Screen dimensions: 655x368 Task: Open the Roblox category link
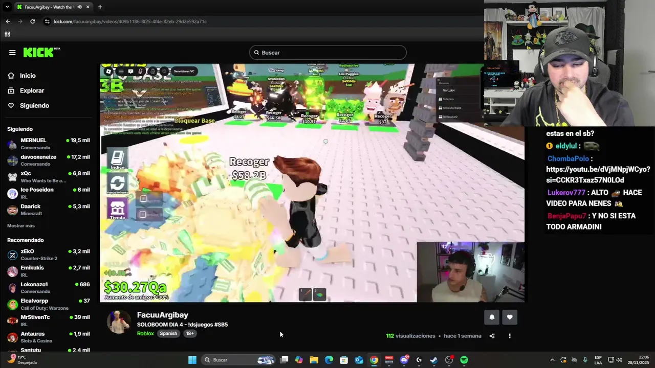pos(145,333)
